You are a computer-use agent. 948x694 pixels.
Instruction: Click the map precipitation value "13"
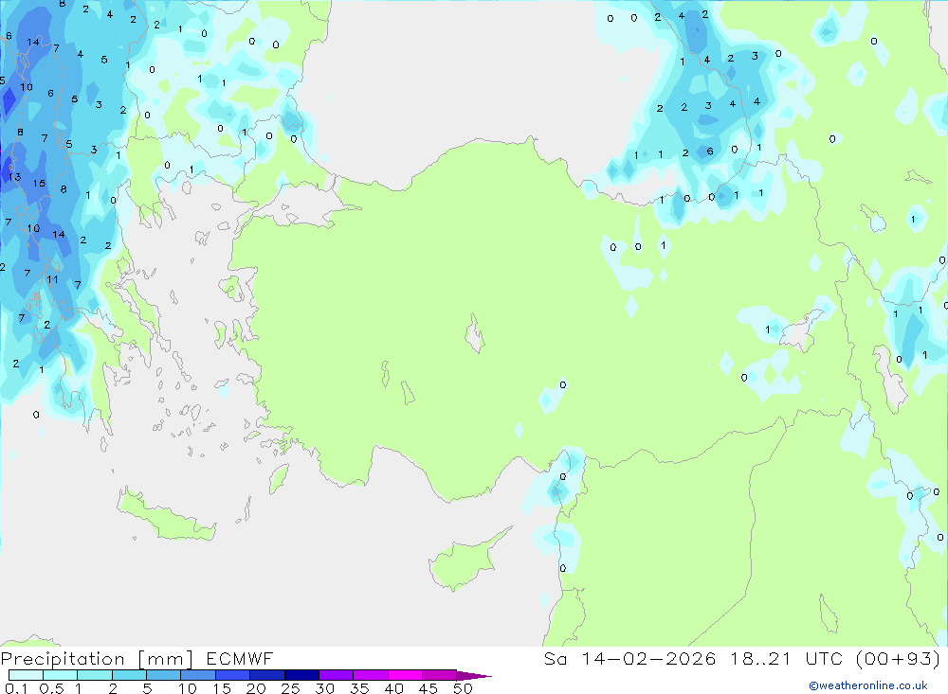pyautogui.click(x=14, y=177)
